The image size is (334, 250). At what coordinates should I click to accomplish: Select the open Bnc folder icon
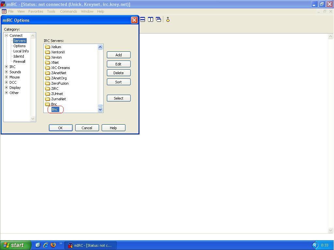coord(48,104)
